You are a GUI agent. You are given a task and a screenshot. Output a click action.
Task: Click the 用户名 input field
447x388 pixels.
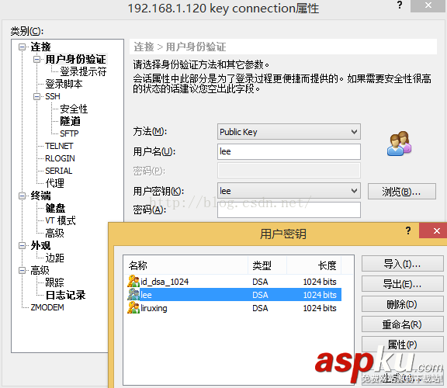[289, 151]
